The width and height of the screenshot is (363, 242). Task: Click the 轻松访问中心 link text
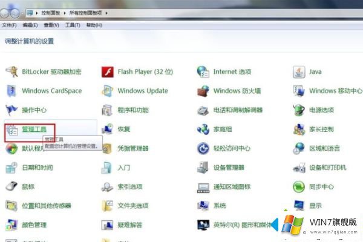(x=232, y=148)
